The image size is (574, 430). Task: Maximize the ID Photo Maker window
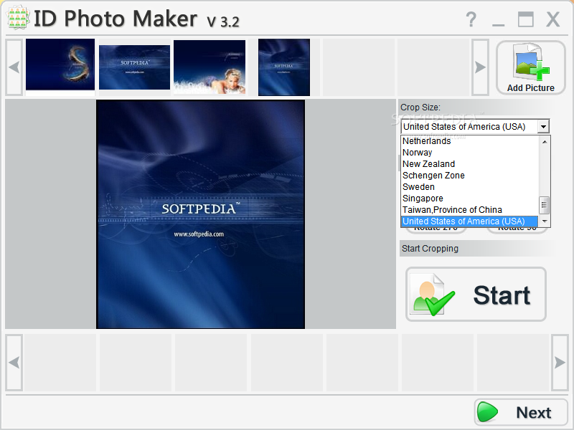(x=525, y=19)
